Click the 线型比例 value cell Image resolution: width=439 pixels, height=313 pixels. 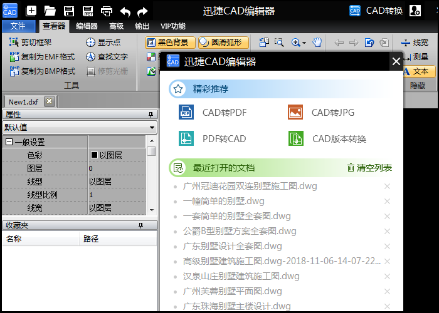[x=117, y=195]
